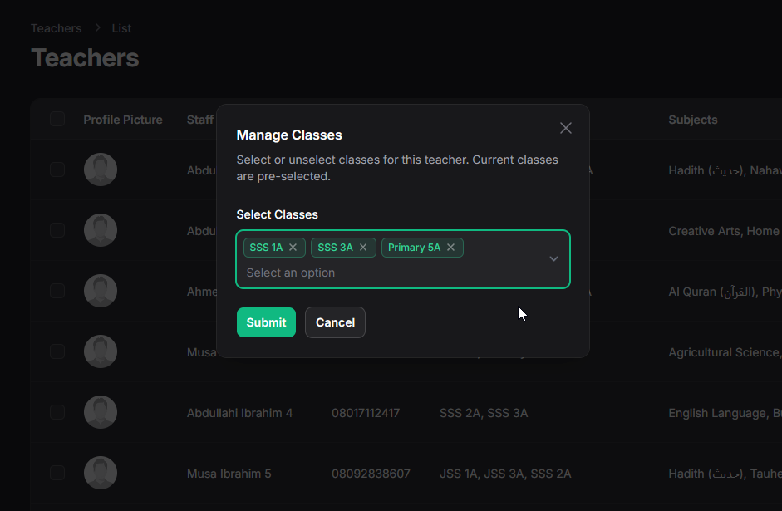This screenshot has height=511, width=782.
Task: Close the Manage Classes dialog
Action: [566, 128]
